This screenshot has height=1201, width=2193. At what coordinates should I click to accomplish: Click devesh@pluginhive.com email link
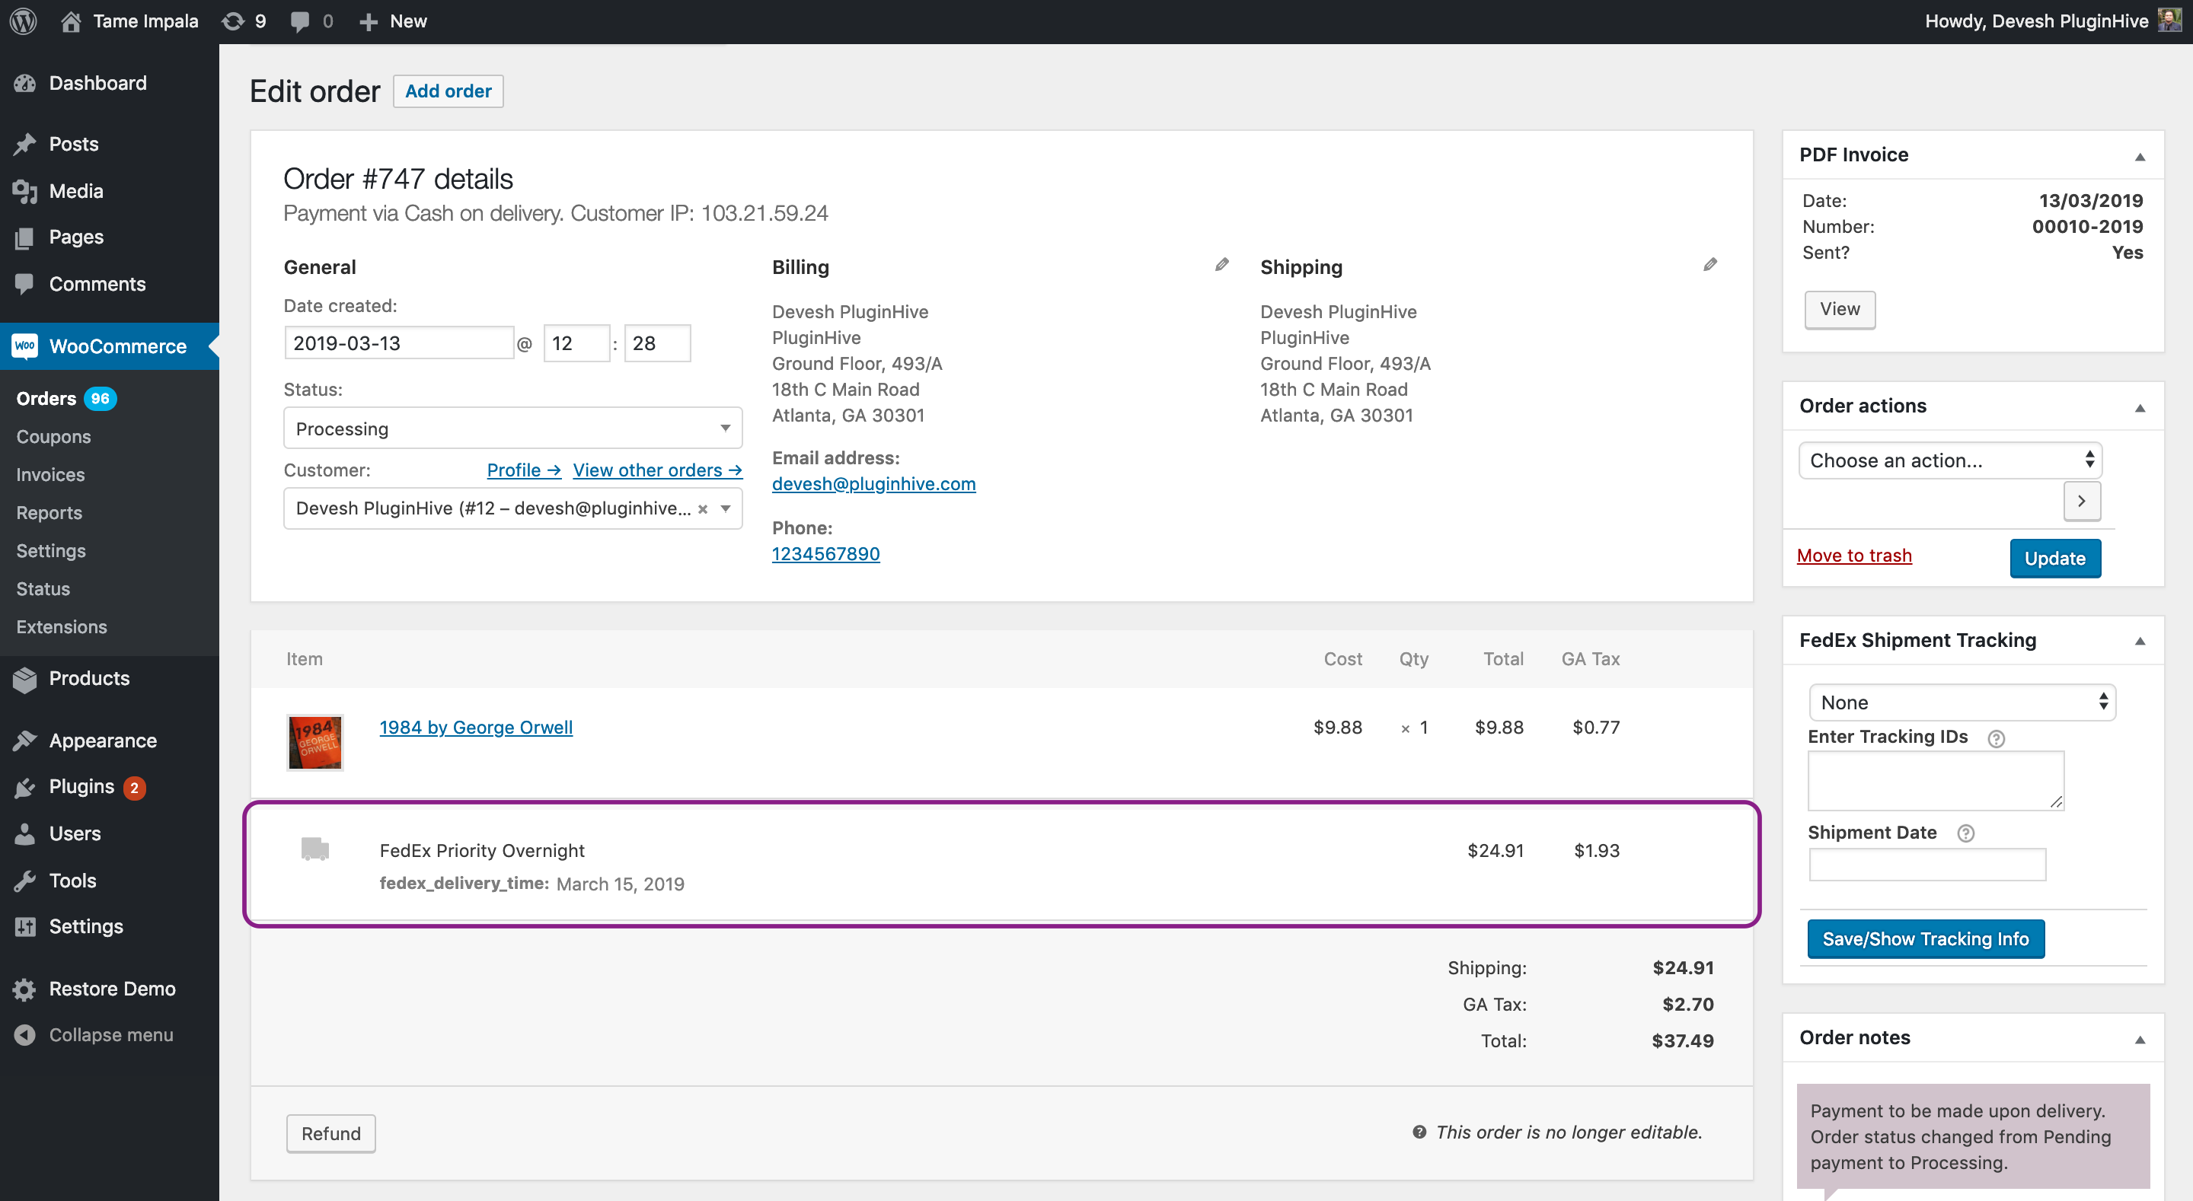coord(876,483)
